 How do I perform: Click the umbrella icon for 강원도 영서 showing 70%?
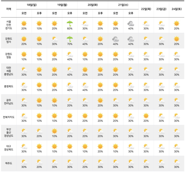tap(70, 39)
